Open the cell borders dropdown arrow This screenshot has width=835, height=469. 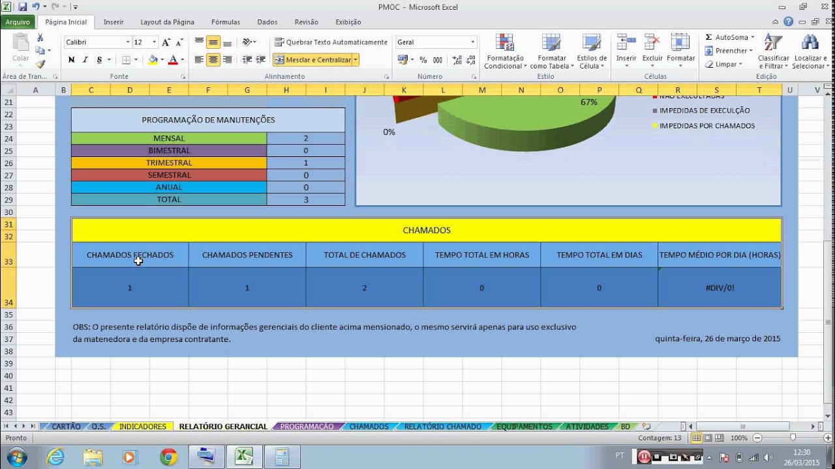pyautogui.click(x=136, y=60)
